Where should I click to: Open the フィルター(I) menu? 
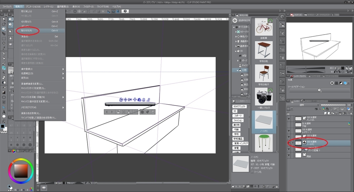(88, 6)
